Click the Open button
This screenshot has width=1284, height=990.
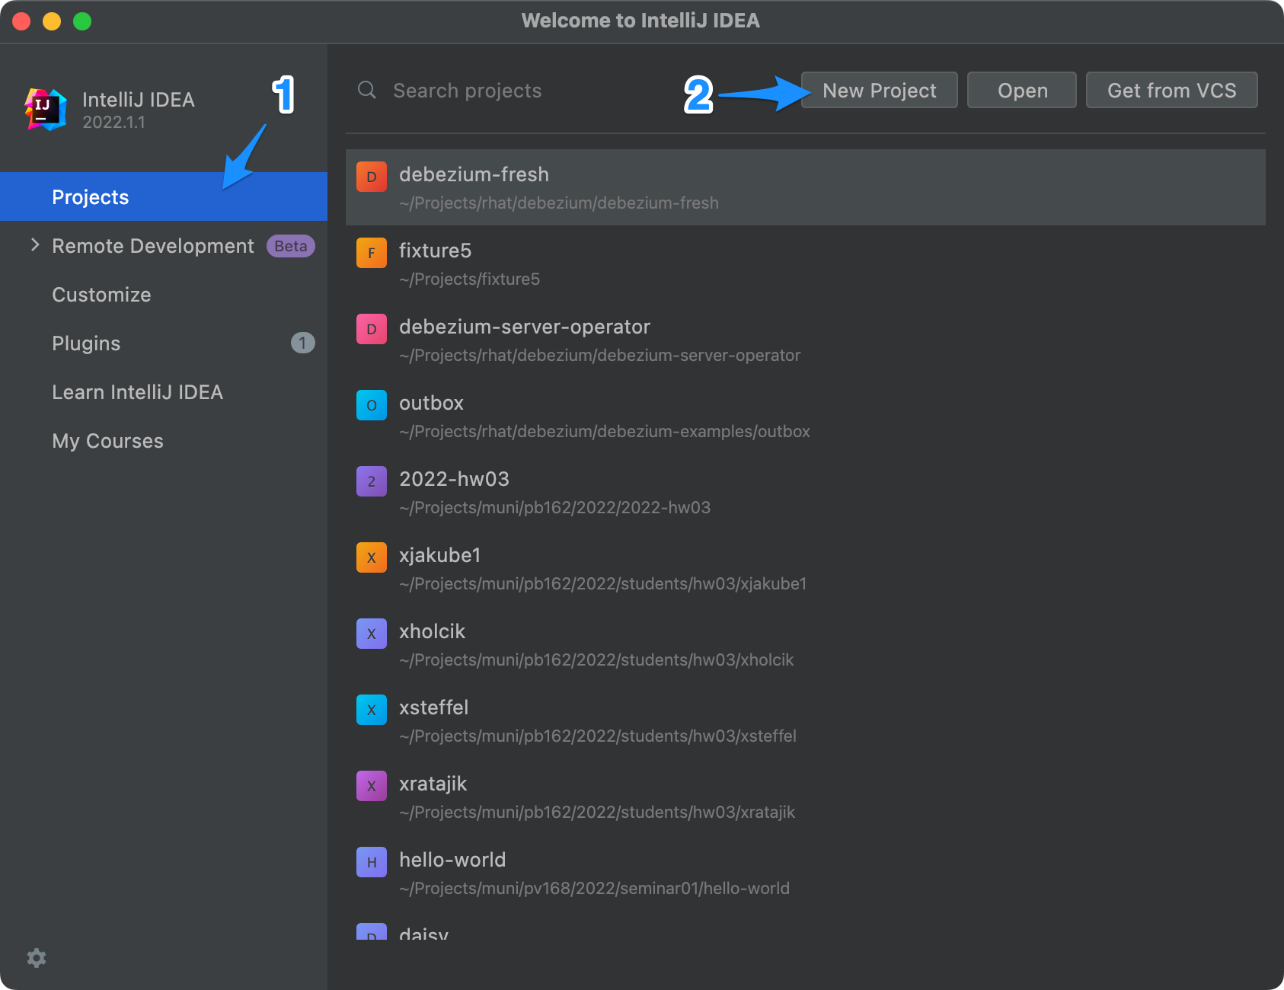1022,90
